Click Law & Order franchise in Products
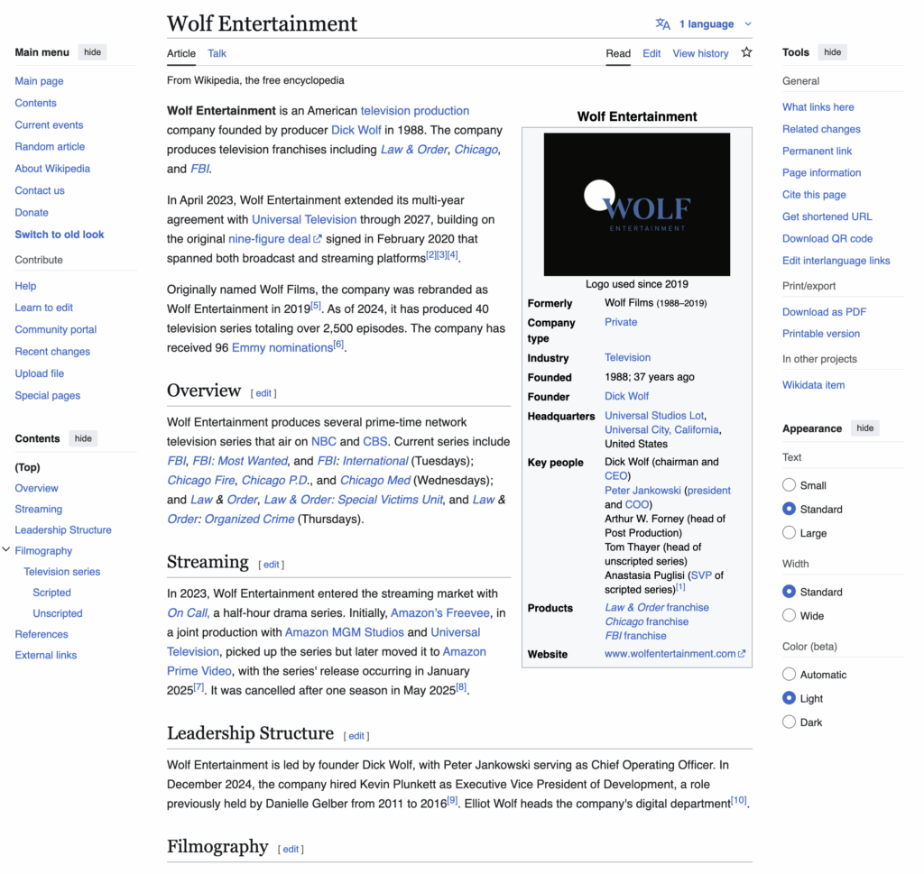Screen dimensions: 924x874 tap(657, 608)
